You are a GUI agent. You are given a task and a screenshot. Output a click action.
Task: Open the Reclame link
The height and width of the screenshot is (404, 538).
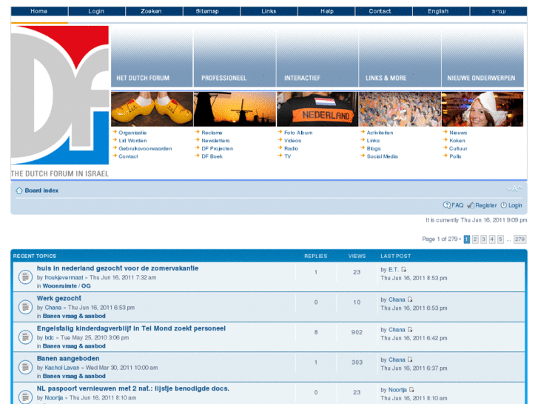(212, 133)
